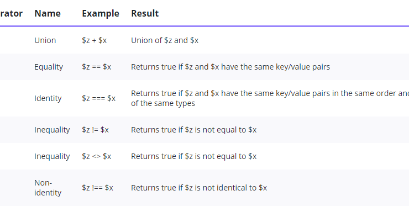Screen dimensions: 409x217
Task: Click the Example column header
Action: pos(101,13)
